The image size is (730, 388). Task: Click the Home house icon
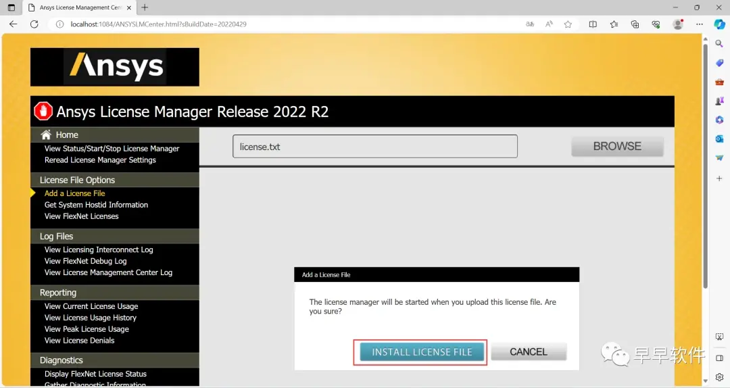click(46, 135)
